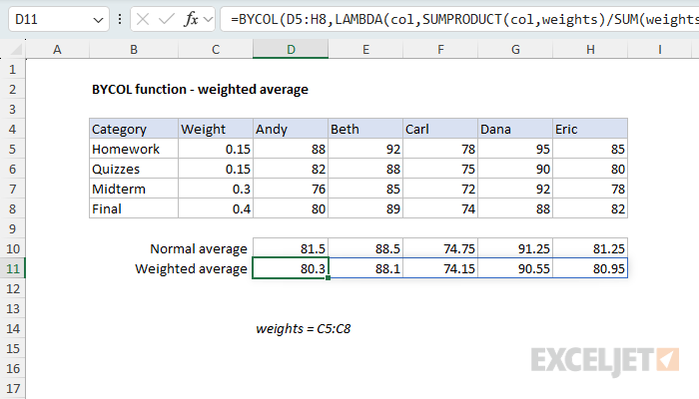
Task: Click weighted average cell 88.1
Action: [365, 268]
